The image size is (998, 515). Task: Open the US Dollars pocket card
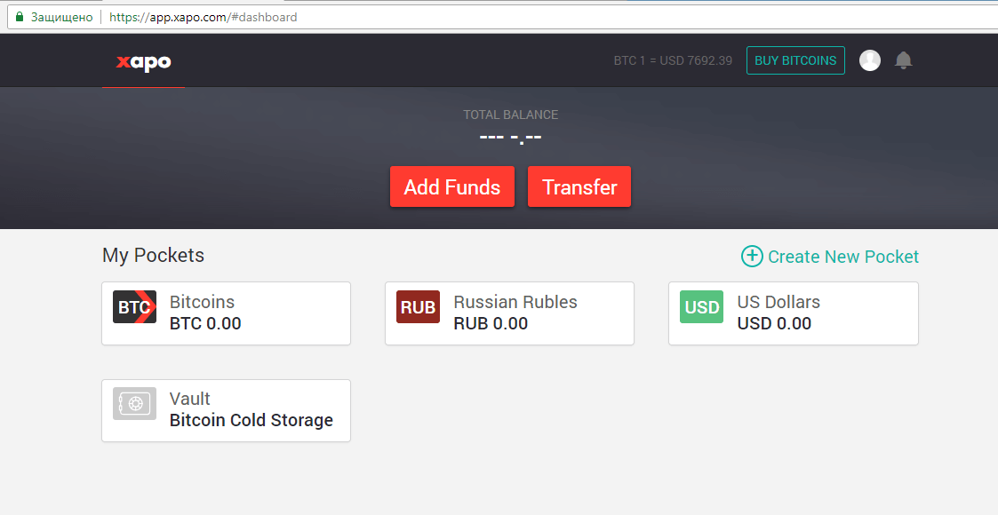coord(793,313)
